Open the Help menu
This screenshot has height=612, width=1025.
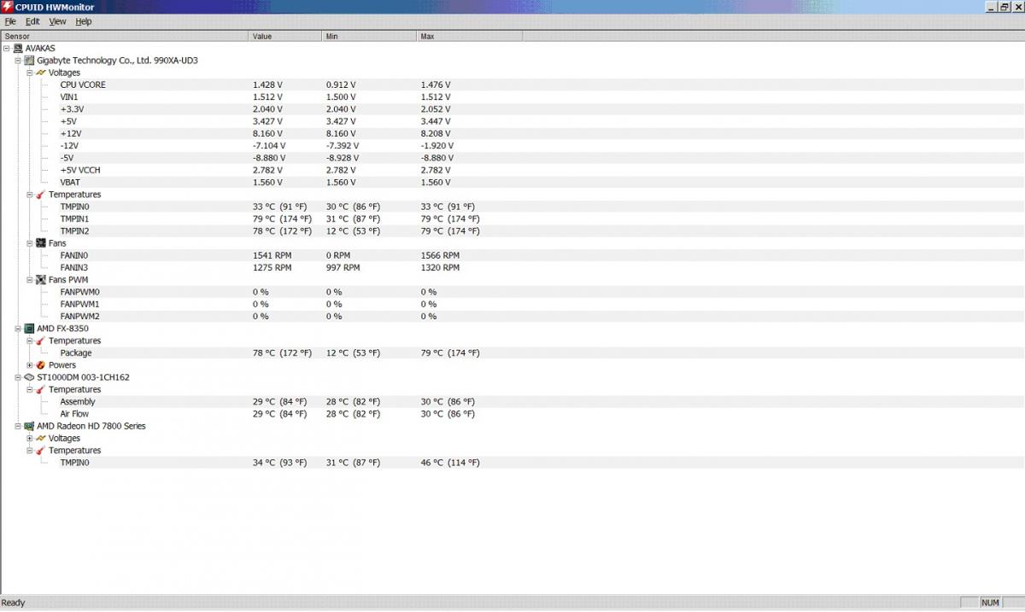coord(83,21)
